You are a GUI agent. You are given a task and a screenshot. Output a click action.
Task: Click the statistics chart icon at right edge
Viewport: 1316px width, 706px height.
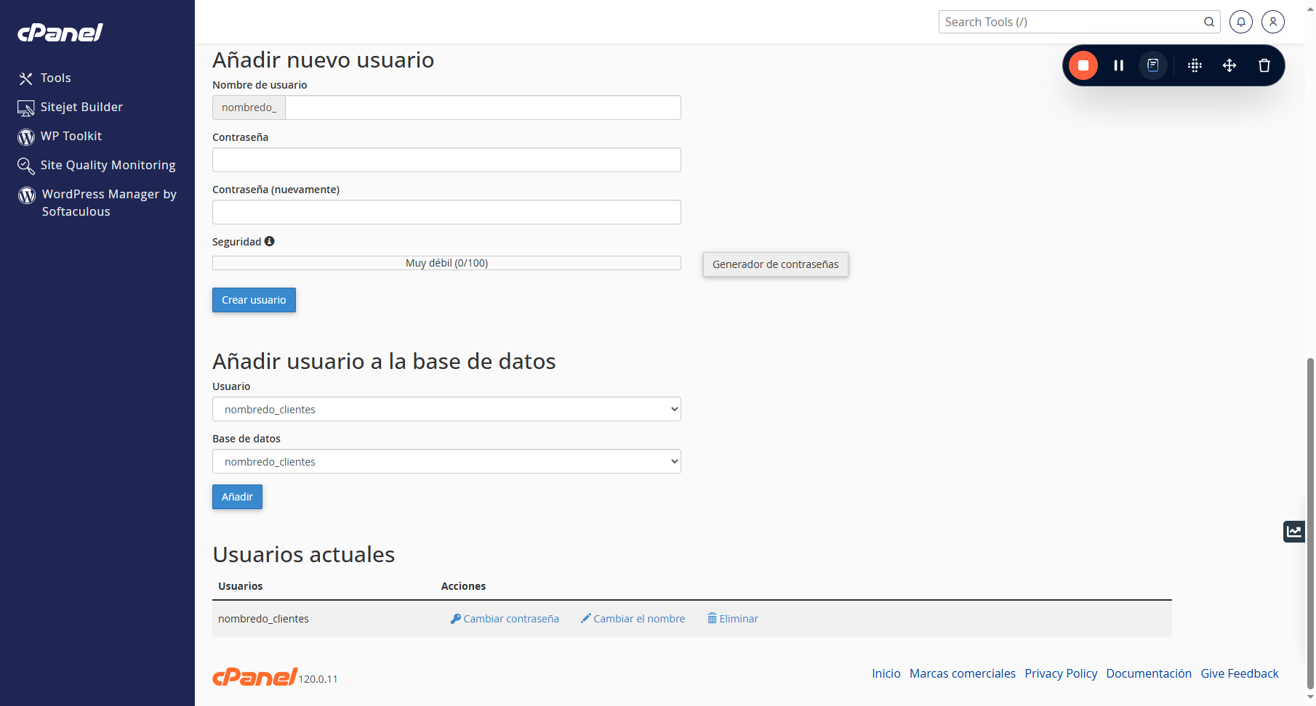click(1293, 532)
